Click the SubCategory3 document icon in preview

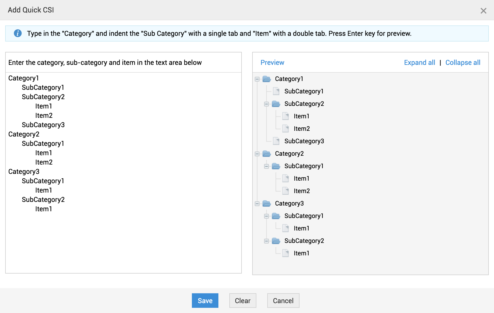point(276,141)
